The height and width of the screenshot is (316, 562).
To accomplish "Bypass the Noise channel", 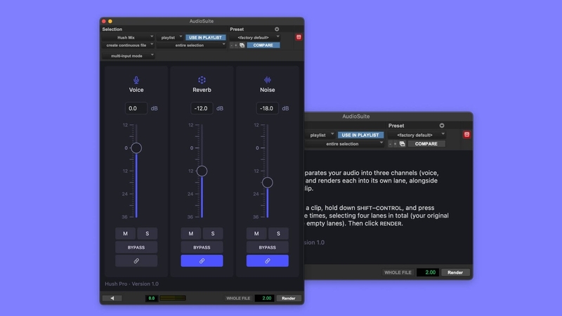I will [x=268, y=247].
